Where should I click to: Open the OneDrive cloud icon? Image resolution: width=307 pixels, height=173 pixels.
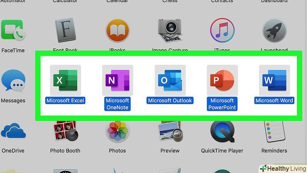(x=13, y=131)
